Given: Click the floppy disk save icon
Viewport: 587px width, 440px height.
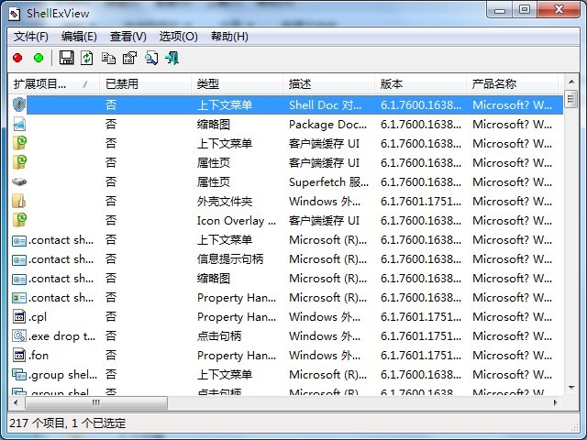Looking at the screenshot, I should coord(66,58).
